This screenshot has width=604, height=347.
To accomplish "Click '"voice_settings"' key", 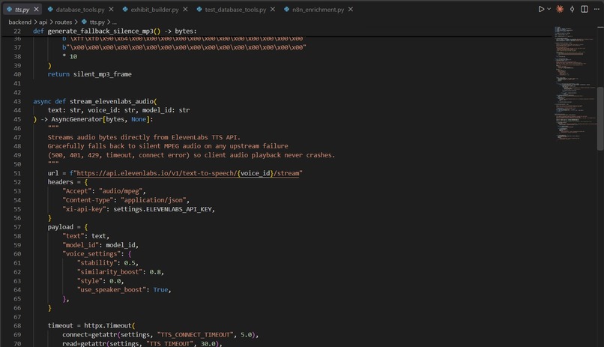I will tap(91, 254).
